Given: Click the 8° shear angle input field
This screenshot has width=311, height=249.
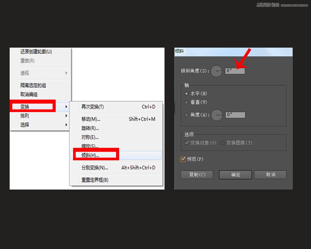Looking at the screenshot, I should (x=235, y=71).
